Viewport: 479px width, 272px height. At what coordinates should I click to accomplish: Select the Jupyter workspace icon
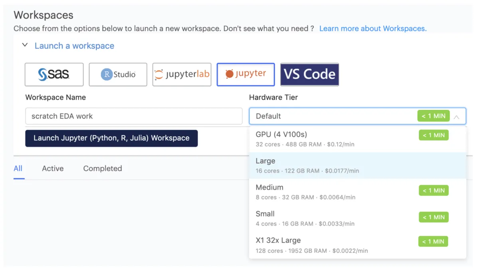click(x=245, y=74)
